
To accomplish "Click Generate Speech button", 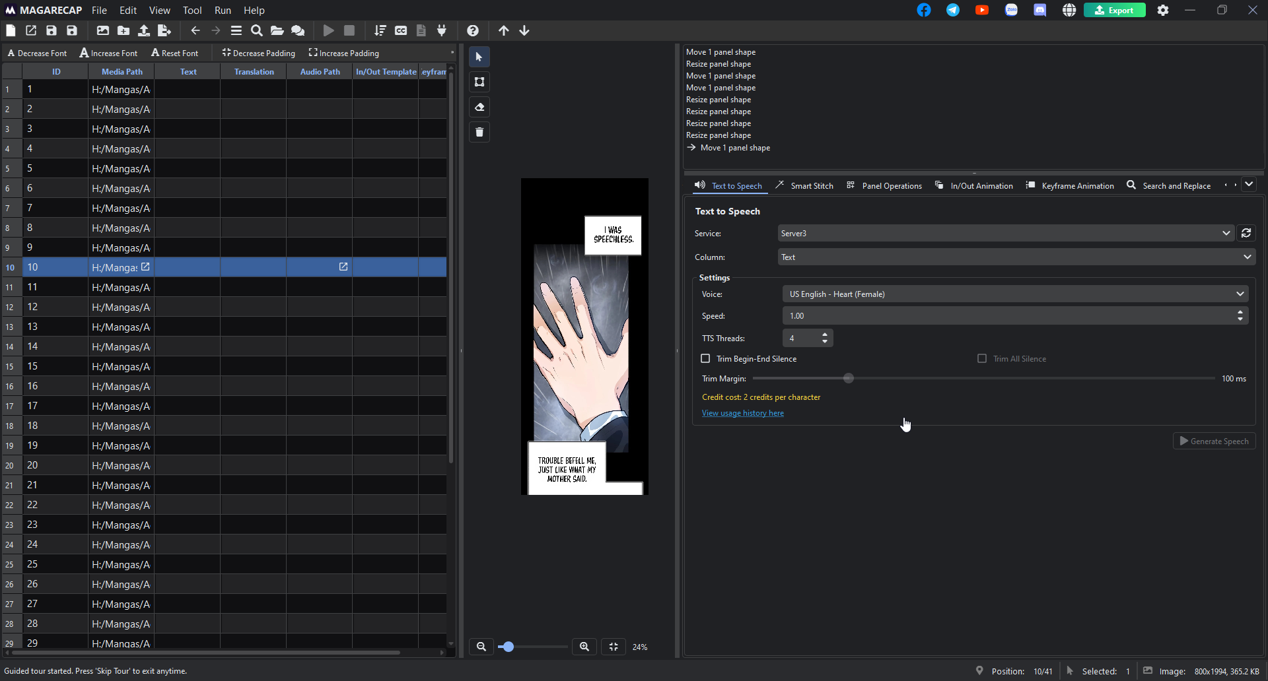I will tap(1214, 441).
